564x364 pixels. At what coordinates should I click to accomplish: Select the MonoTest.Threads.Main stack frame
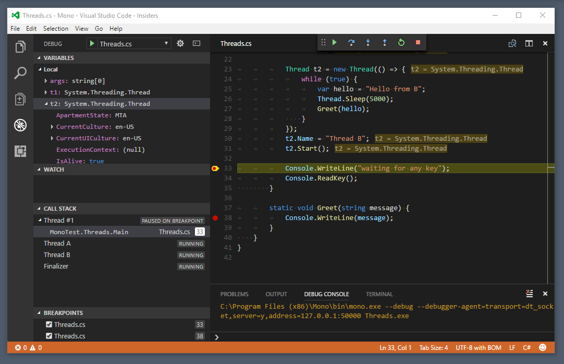121,232
